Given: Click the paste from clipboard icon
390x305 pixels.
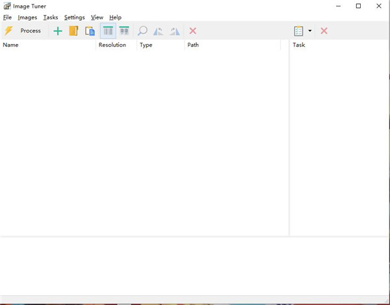Looking at the screenshot, I should (90, 30).
